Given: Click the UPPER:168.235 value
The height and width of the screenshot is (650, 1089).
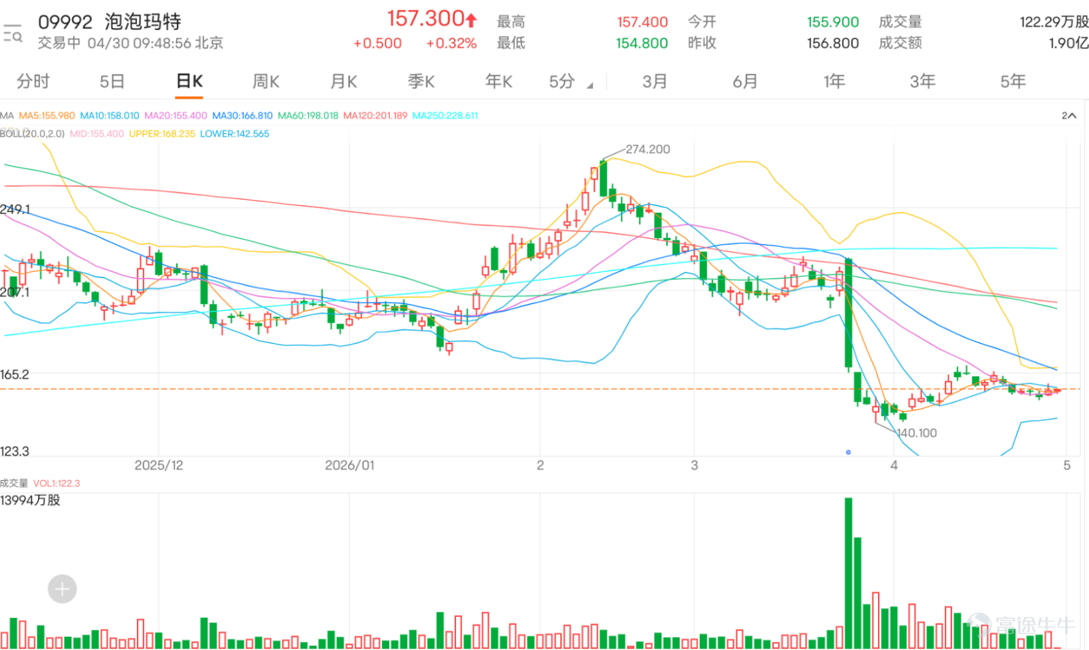Looking at the screenshot, I should click(x=162, y=134).
